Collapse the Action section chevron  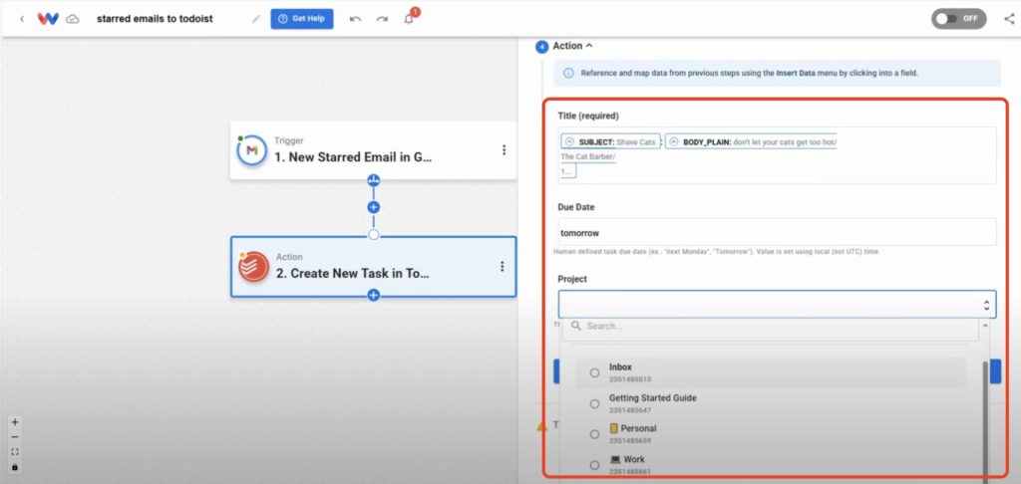(589, 46)
